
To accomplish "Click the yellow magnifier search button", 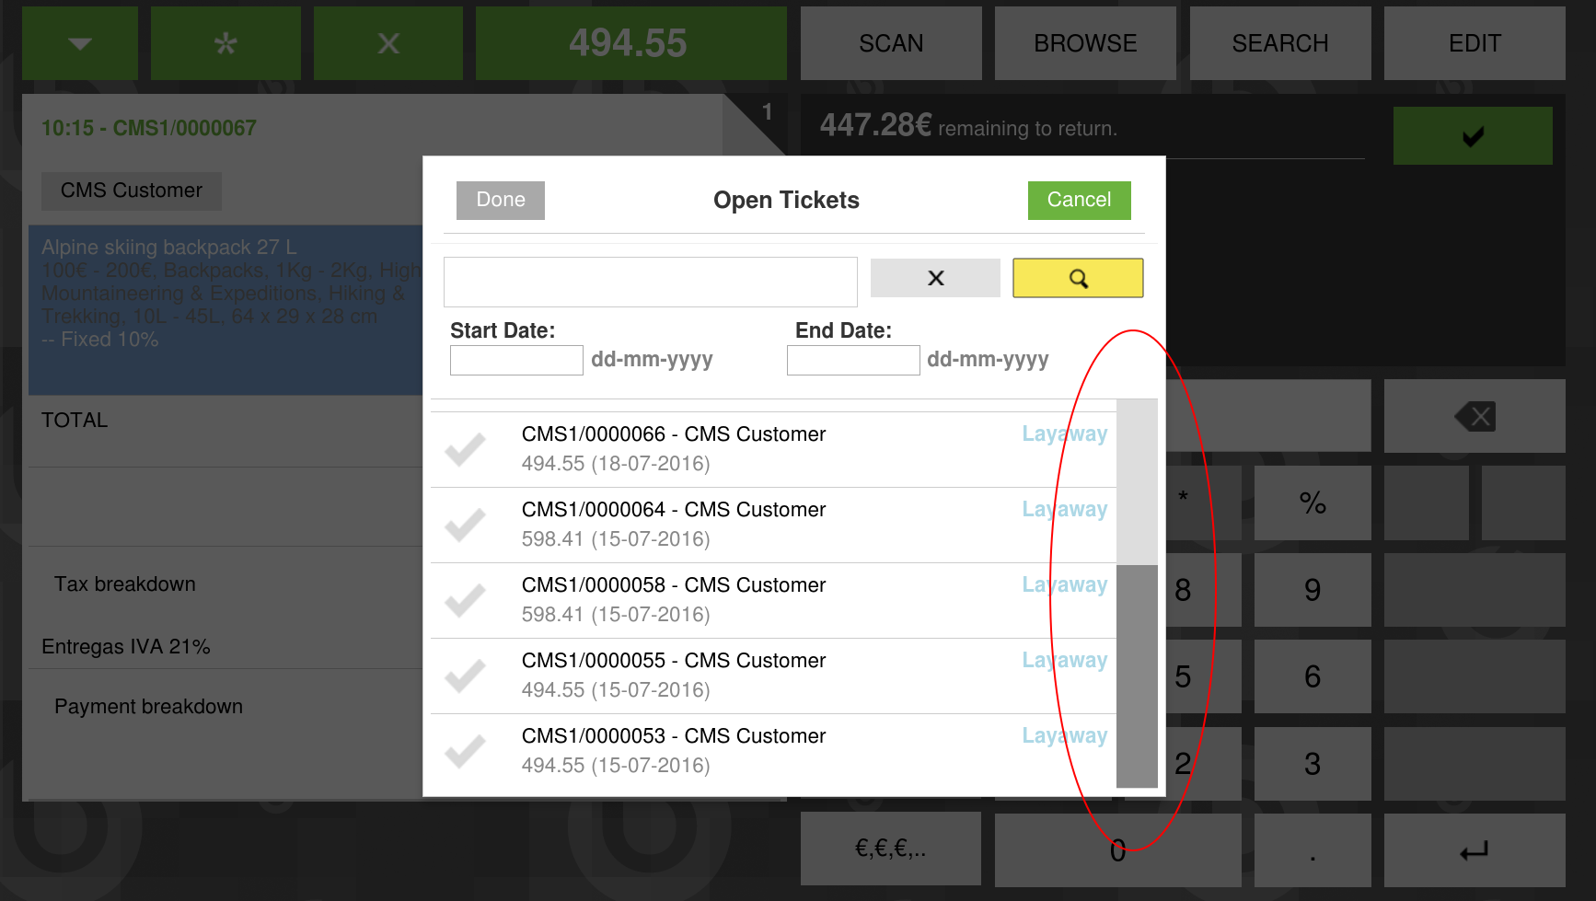I will [1077, 278].
